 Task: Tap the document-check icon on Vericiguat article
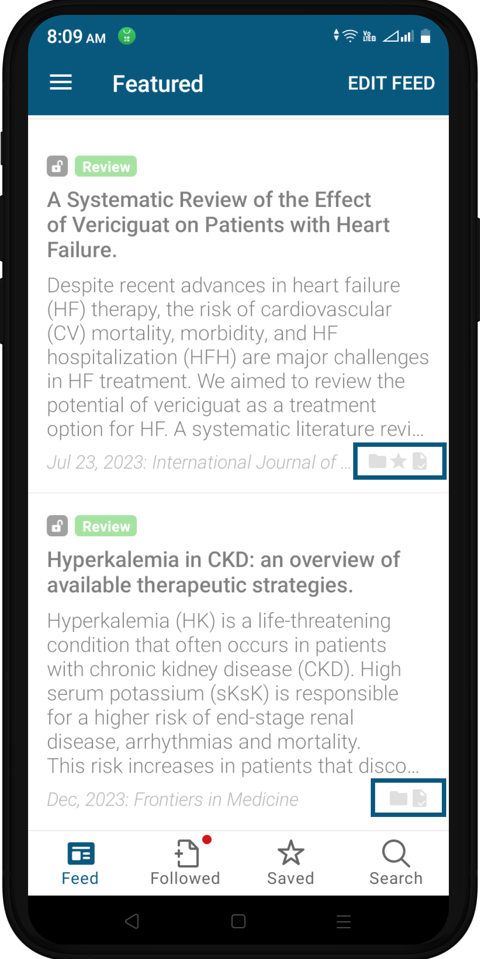[420, 461]
